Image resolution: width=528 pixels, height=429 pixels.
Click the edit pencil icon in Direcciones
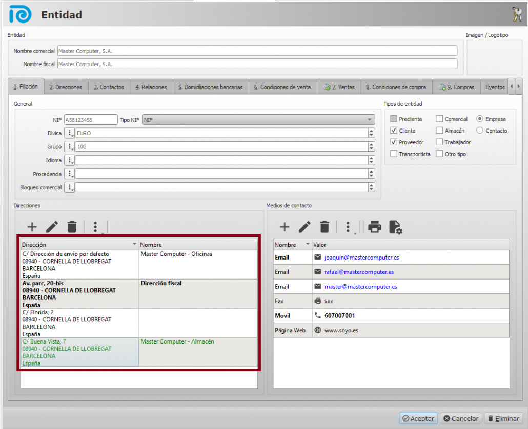[x=52, y=227]
